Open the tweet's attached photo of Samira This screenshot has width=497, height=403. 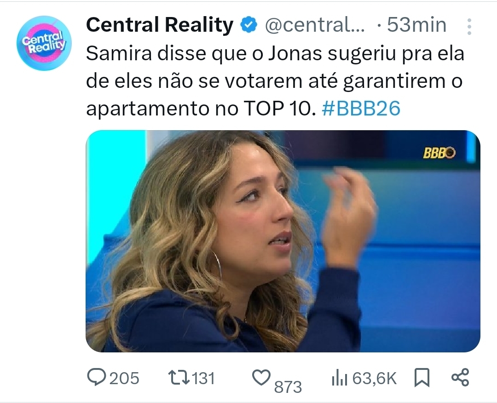283,241
